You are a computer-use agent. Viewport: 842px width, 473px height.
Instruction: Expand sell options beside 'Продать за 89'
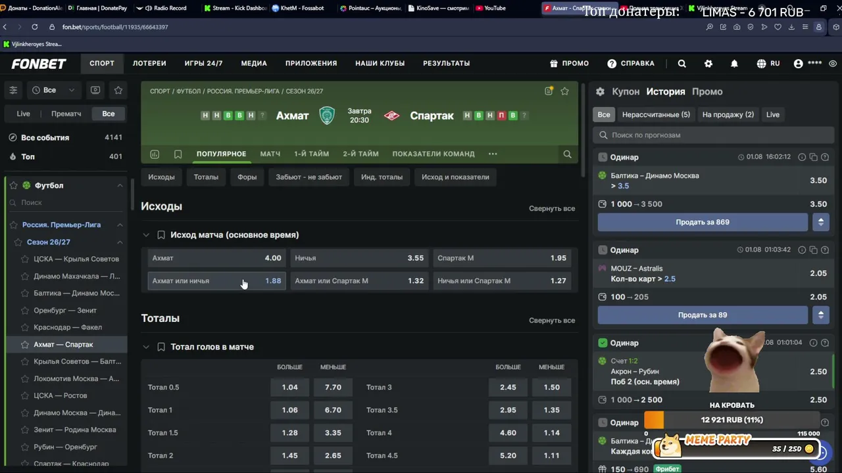(820, 315)
